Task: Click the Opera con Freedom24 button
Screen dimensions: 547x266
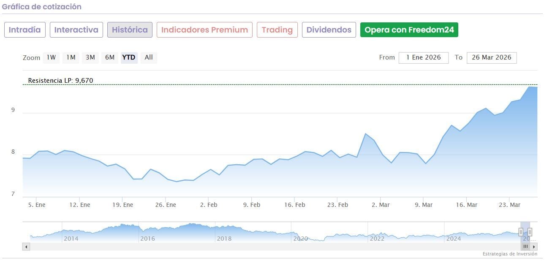Action: (x=409, y=30)
